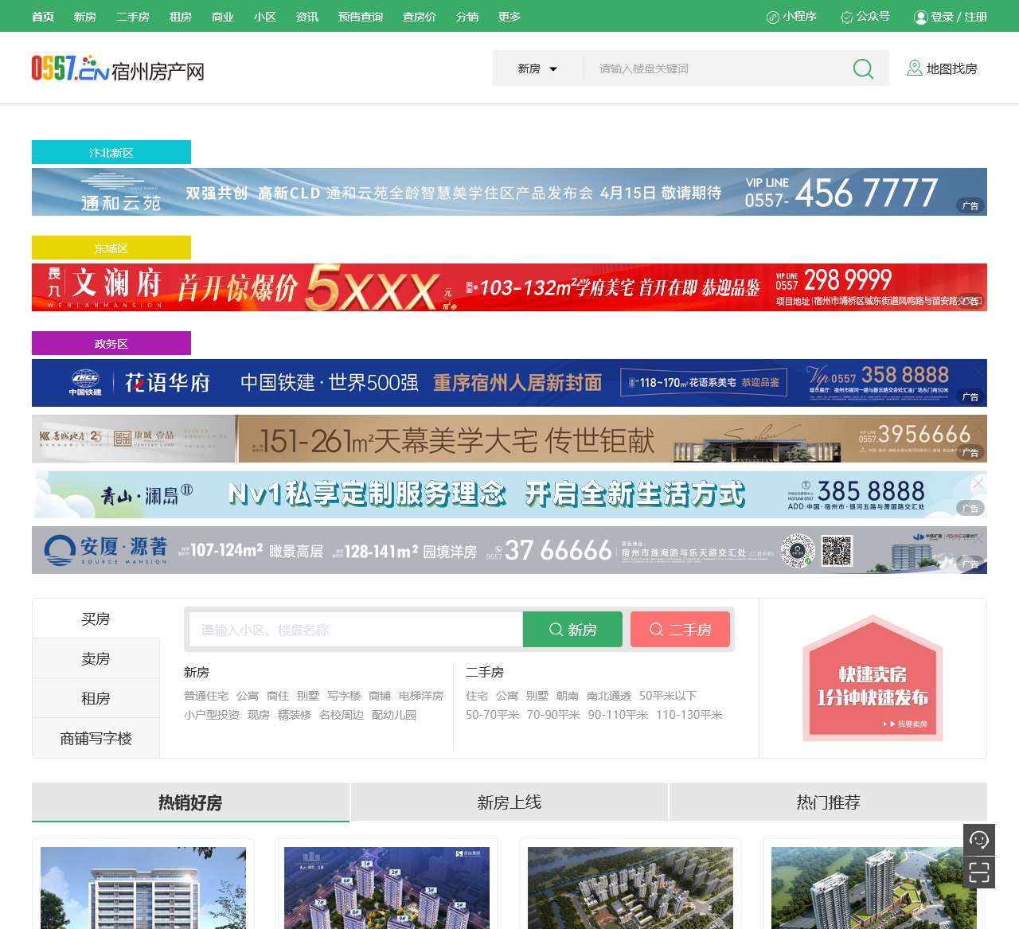This screenshot has width=1019, height=929.
Task: Open the third hot-sale property thumbnail
Action: [x=631, y=888]
